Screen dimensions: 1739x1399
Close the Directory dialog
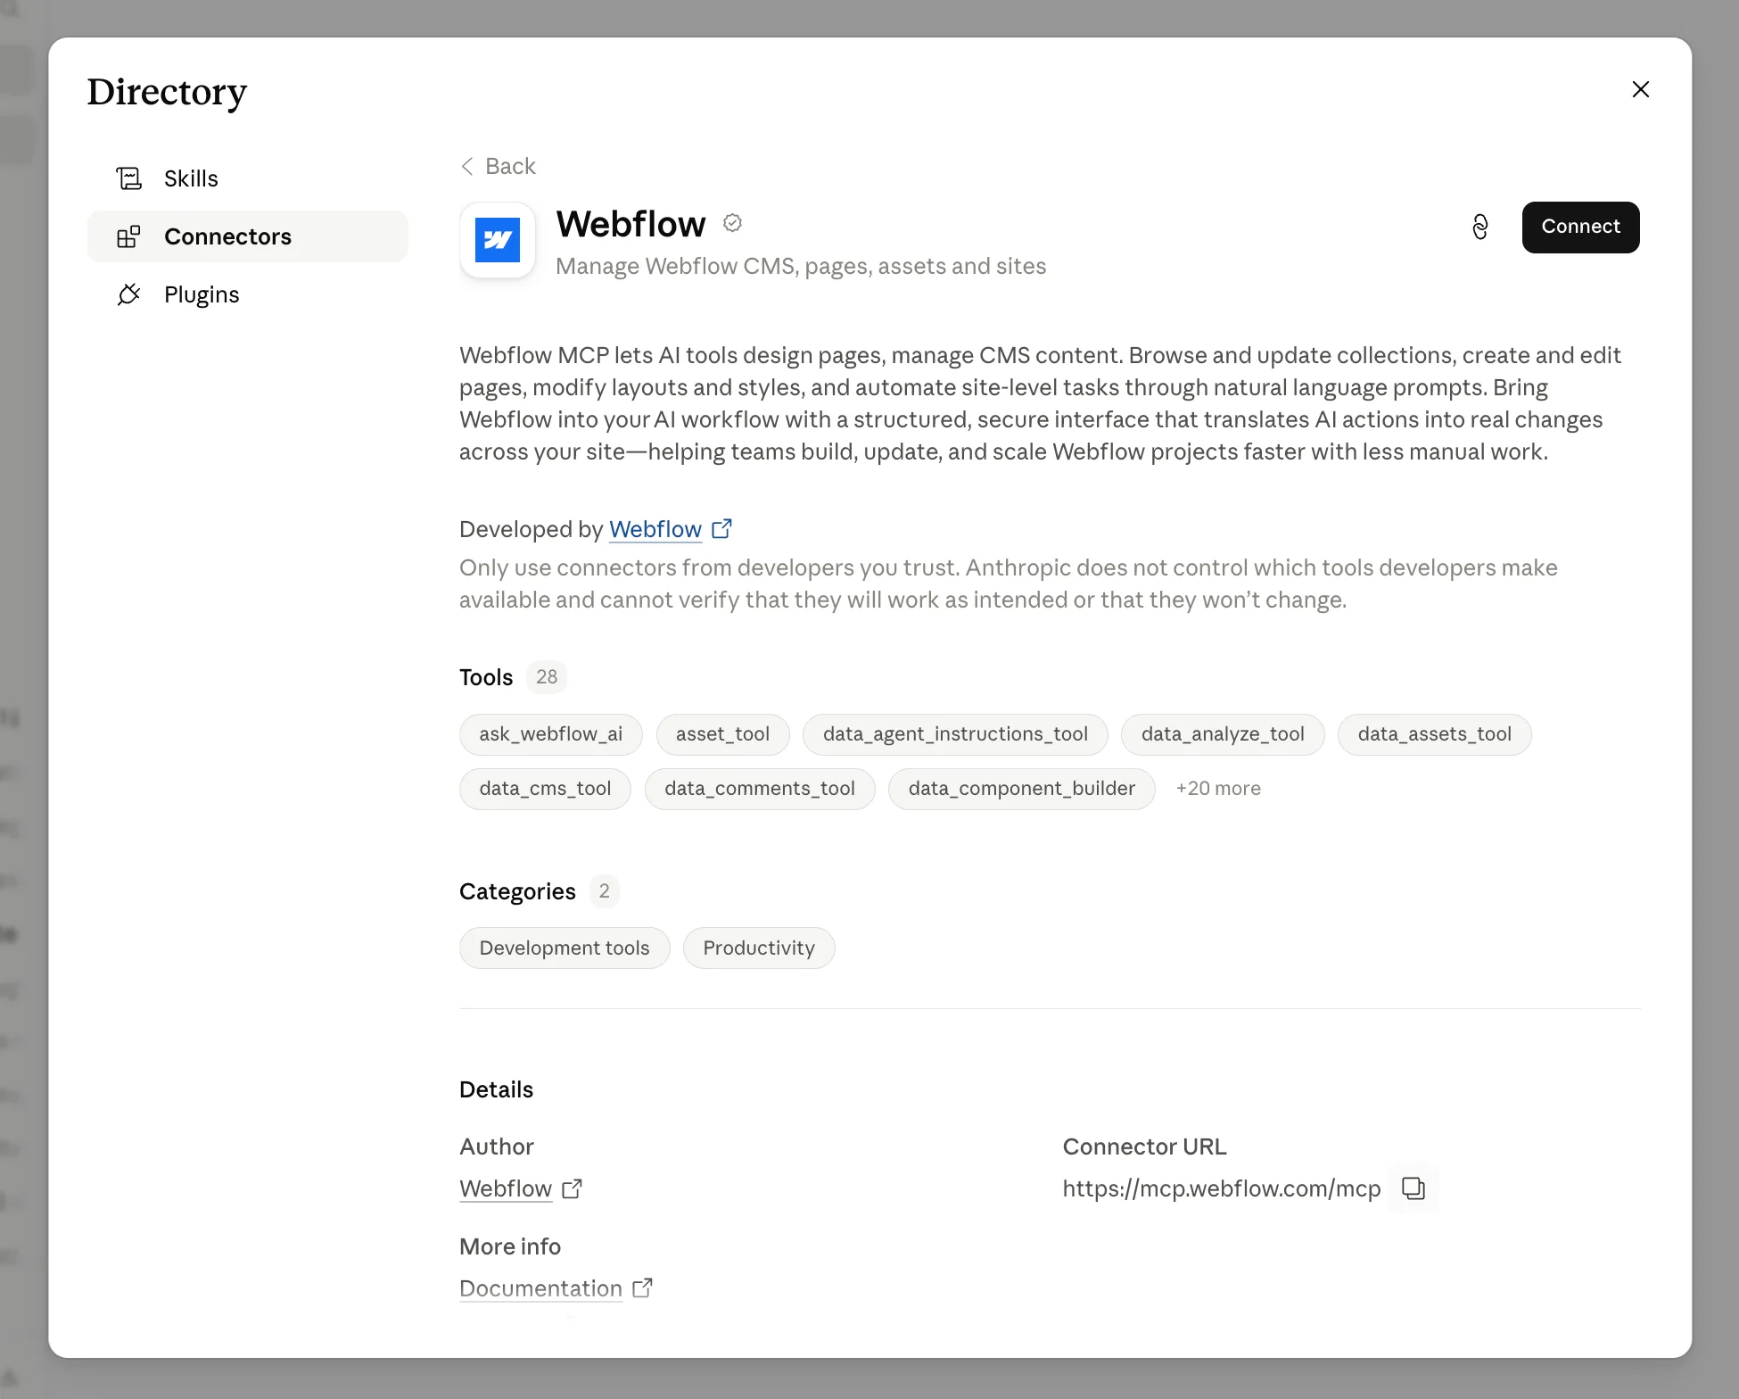point(1641,89)
